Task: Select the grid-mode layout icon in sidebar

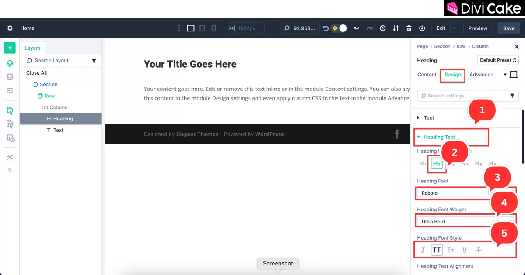Action: [x=10, y=138]
